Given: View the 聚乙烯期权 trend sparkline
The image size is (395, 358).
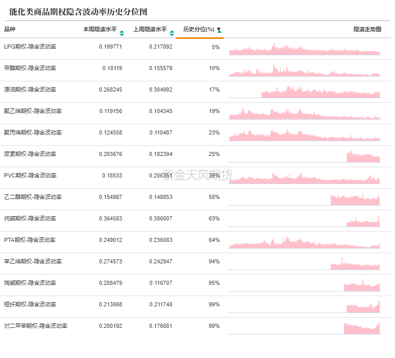Looking at the screenshot, I should [x=305, y=113].
